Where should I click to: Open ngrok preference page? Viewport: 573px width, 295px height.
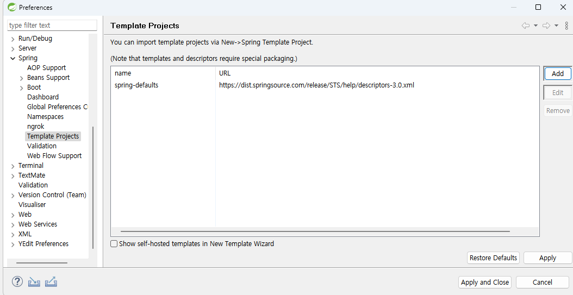(35, 127)
